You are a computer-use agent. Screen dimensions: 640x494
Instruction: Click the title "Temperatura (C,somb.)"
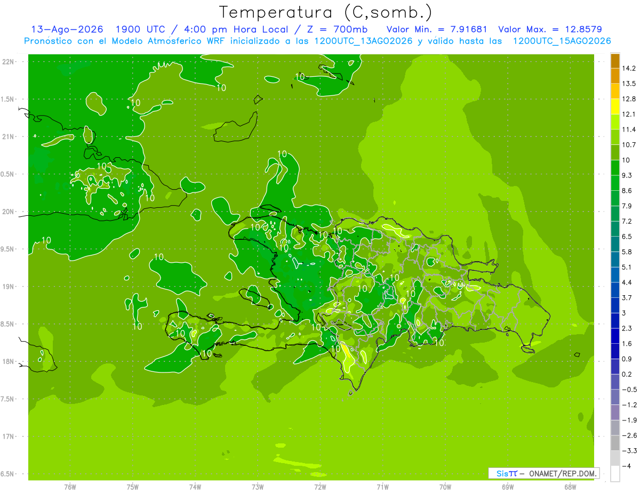(x=325, y=12)
